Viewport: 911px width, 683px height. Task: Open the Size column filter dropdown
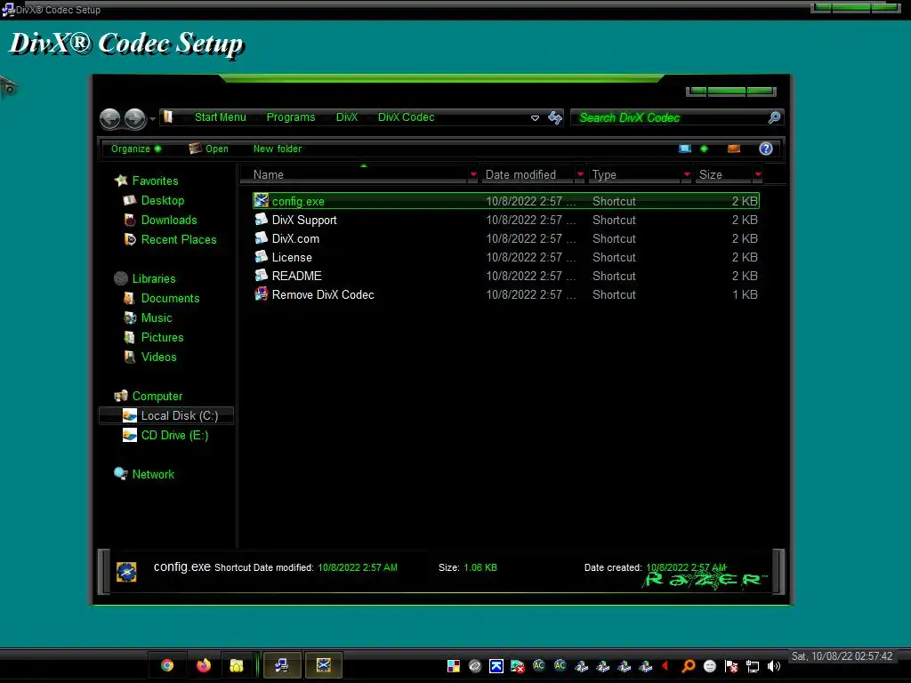[x=758, y=174]
